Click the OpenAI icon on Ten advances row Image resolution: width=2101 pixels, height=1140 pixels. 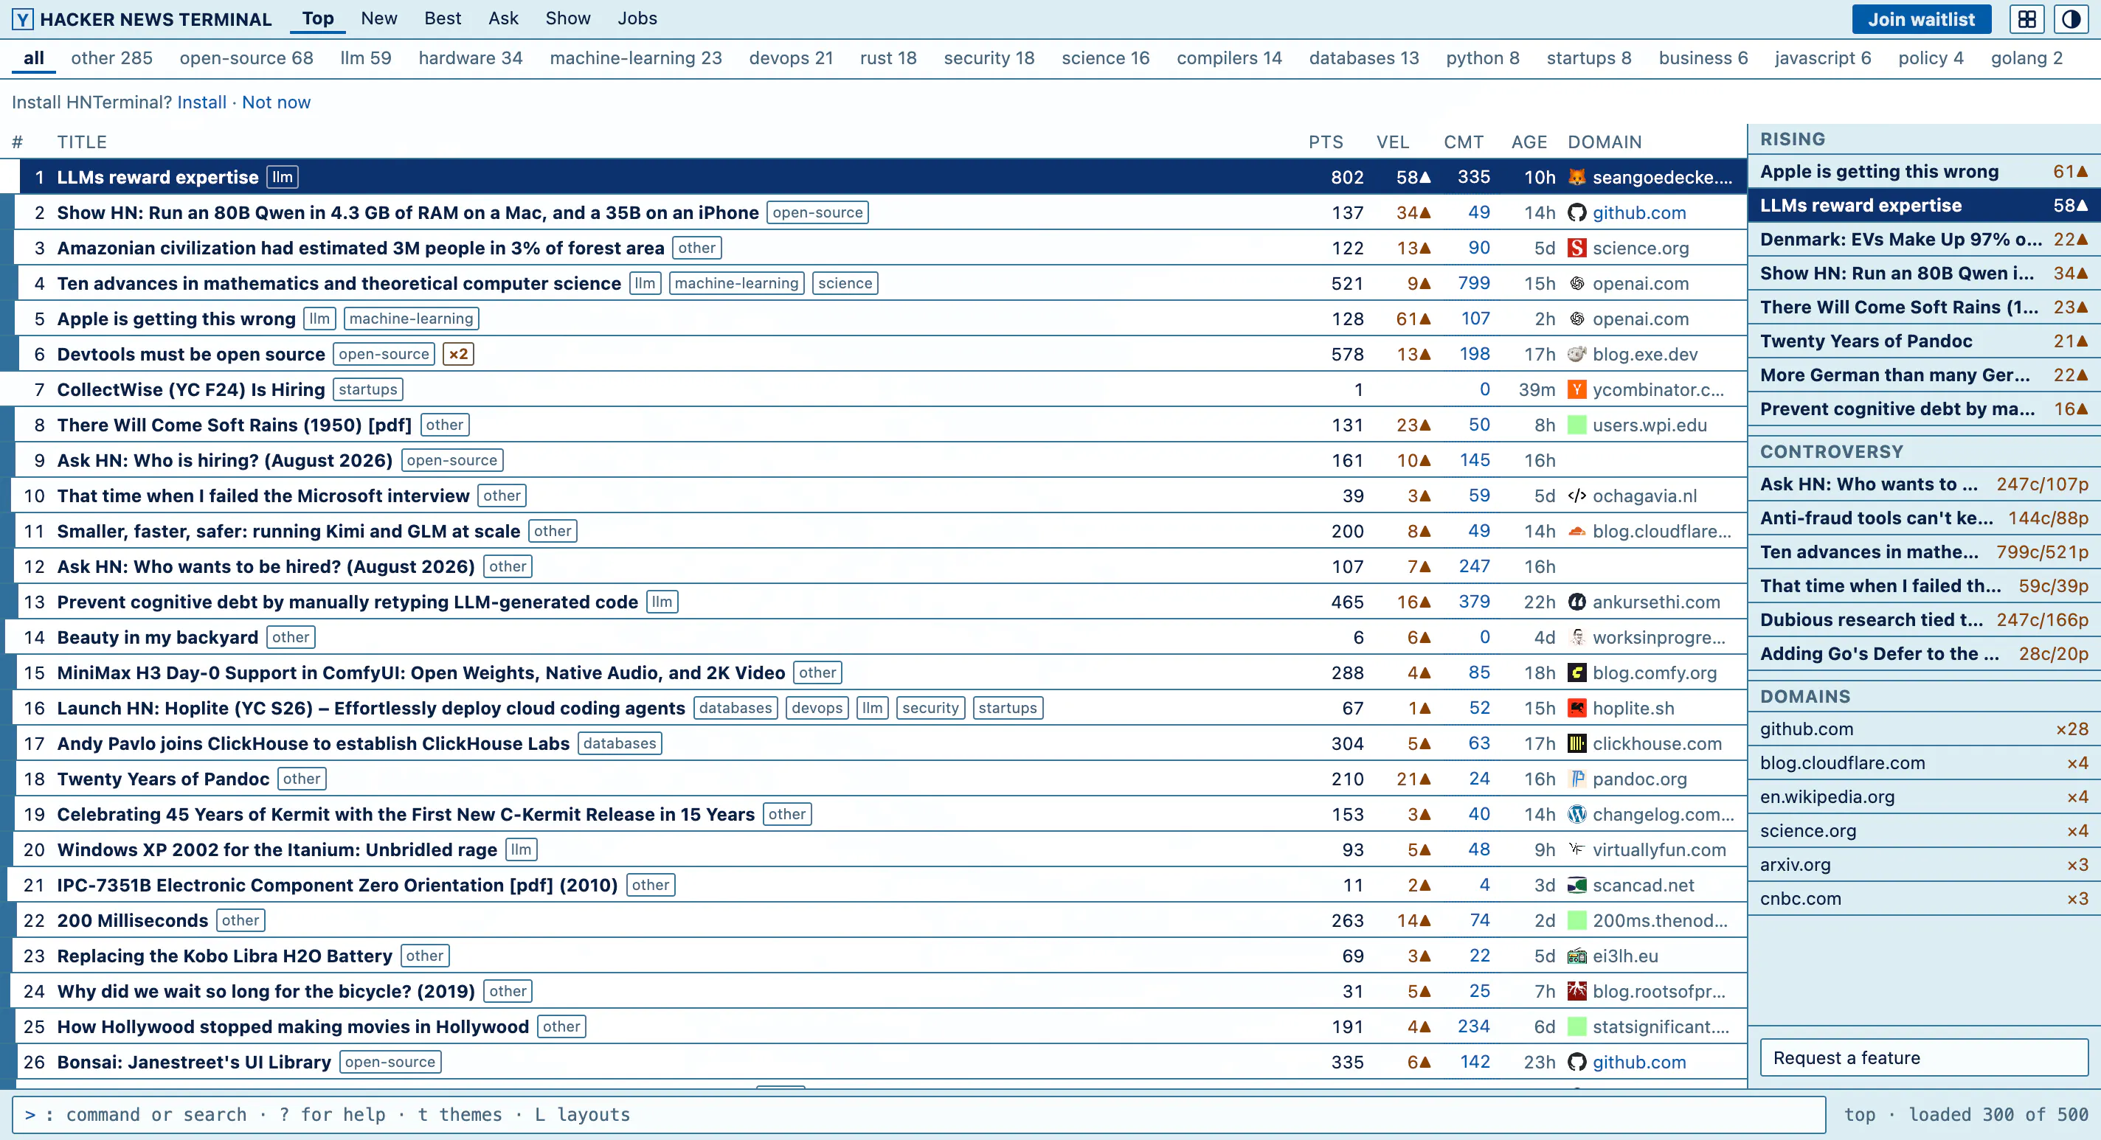pos(1576,284)
